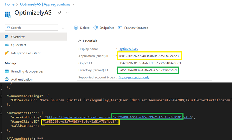Open Integration assistant in sidebar
The height and width of the screenshot is (140, 232).
(x=26, y=53)
